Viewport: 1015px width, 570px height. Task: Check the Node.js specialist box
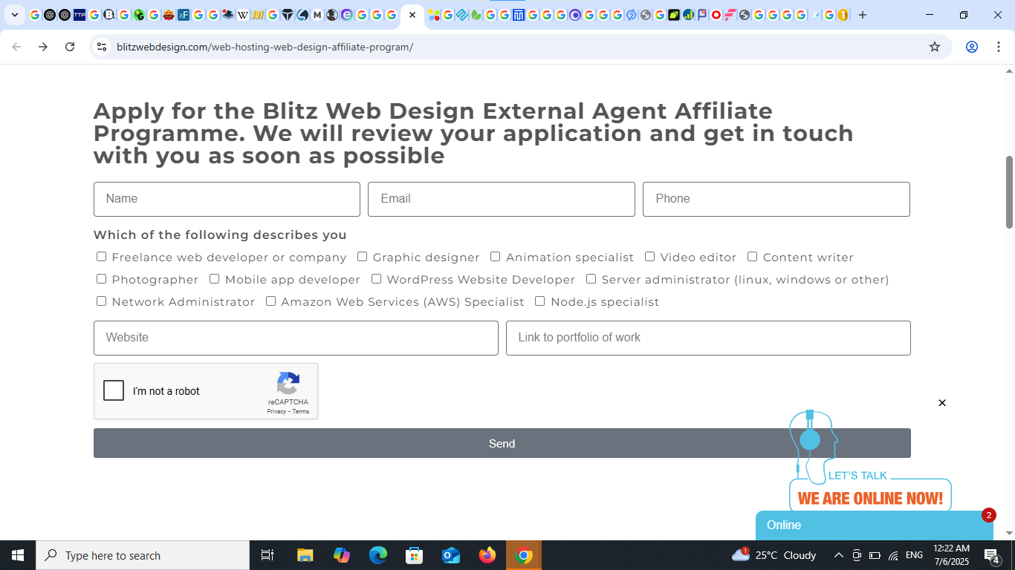tap(540, 301)
